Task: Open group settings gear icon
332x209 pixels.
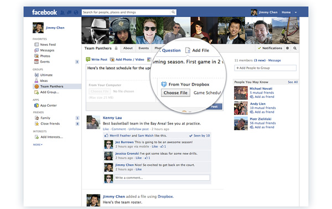Action: pos(287,48)
